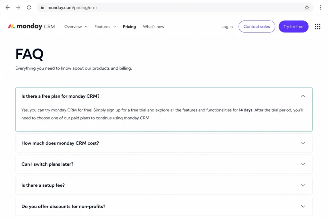Viewport: 328px width, 218px height.
Task: Click "Do you offer discounts for non-profits?"
Action: pos(63,206)
